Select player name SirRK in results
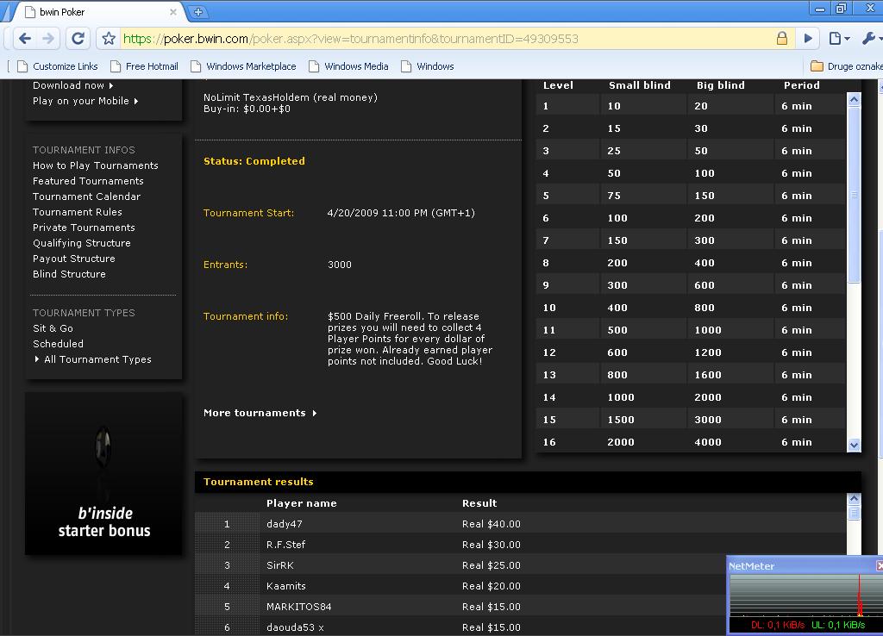Screen dimensions: 883x636 tap(280, 565)
